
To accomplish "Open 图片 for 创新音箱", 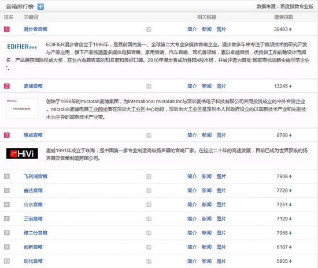I will pos(221,247).
